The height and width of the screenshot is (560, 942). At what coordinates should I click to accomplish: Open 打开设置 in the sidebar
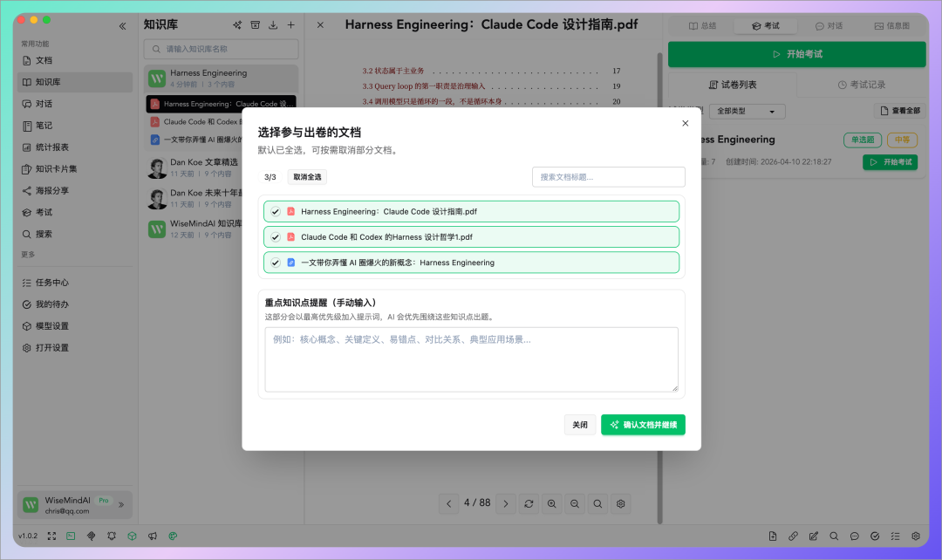(x=75, y=347)
